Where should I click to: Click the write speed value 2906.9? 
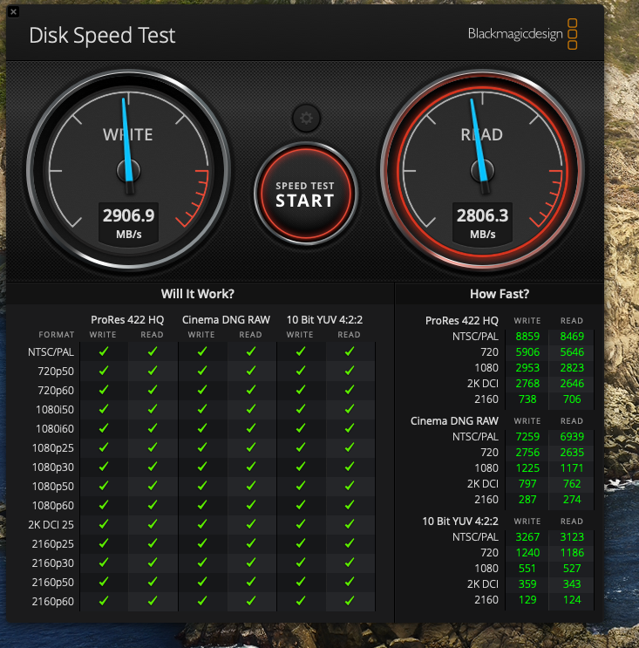click(128, 215)
